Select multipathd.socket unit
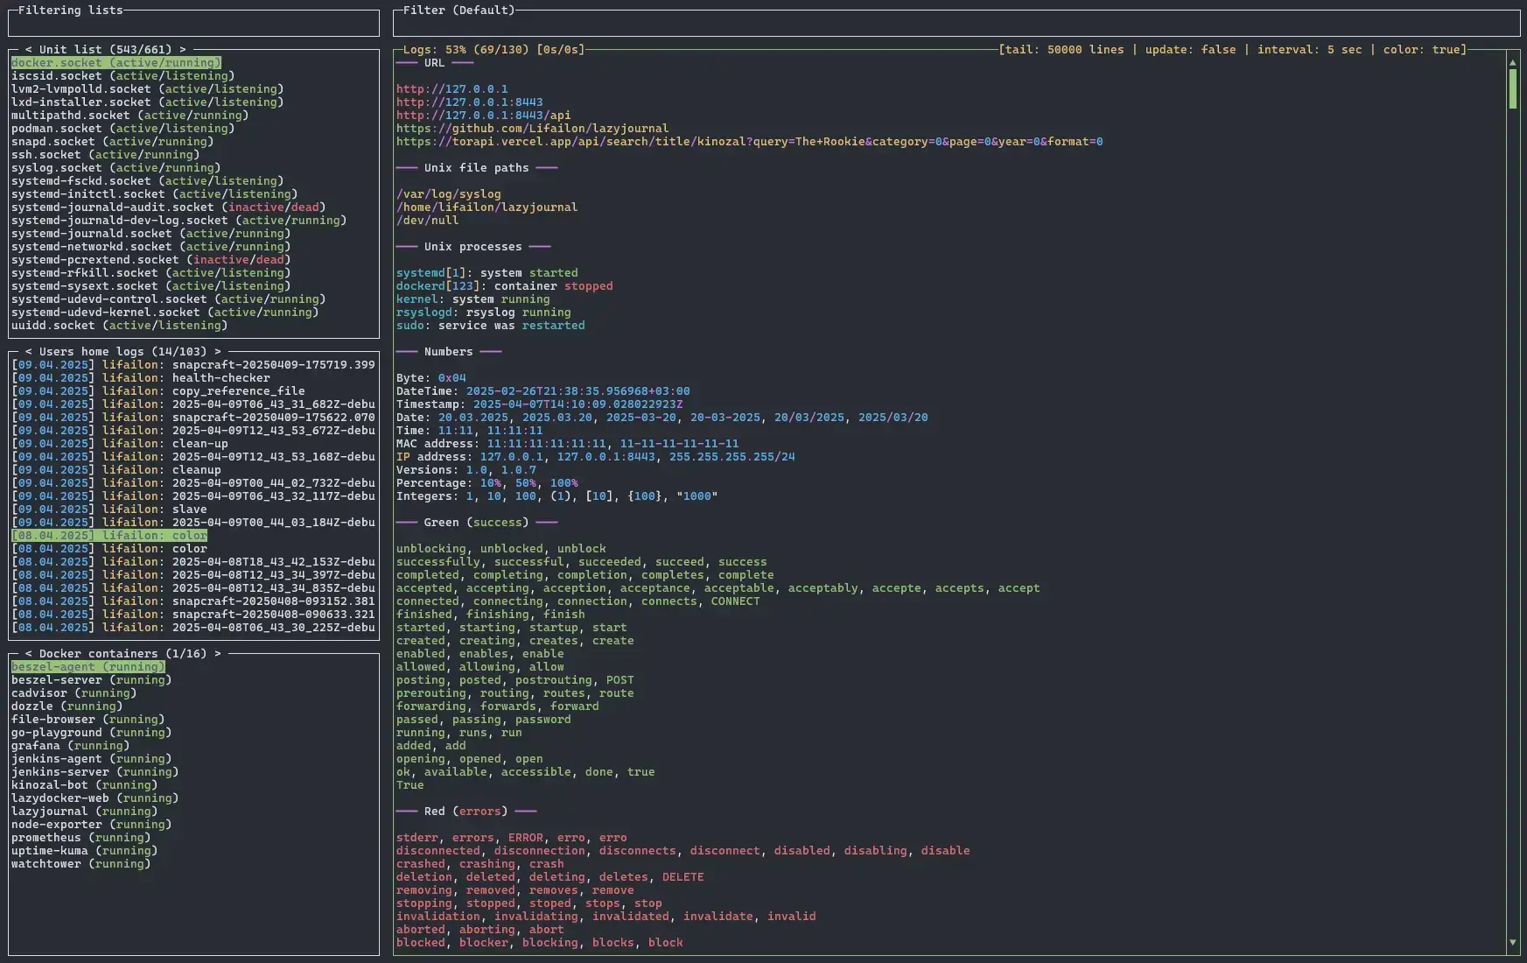The width and height of the screenshot is (1527, 963). tap(130, 116)
